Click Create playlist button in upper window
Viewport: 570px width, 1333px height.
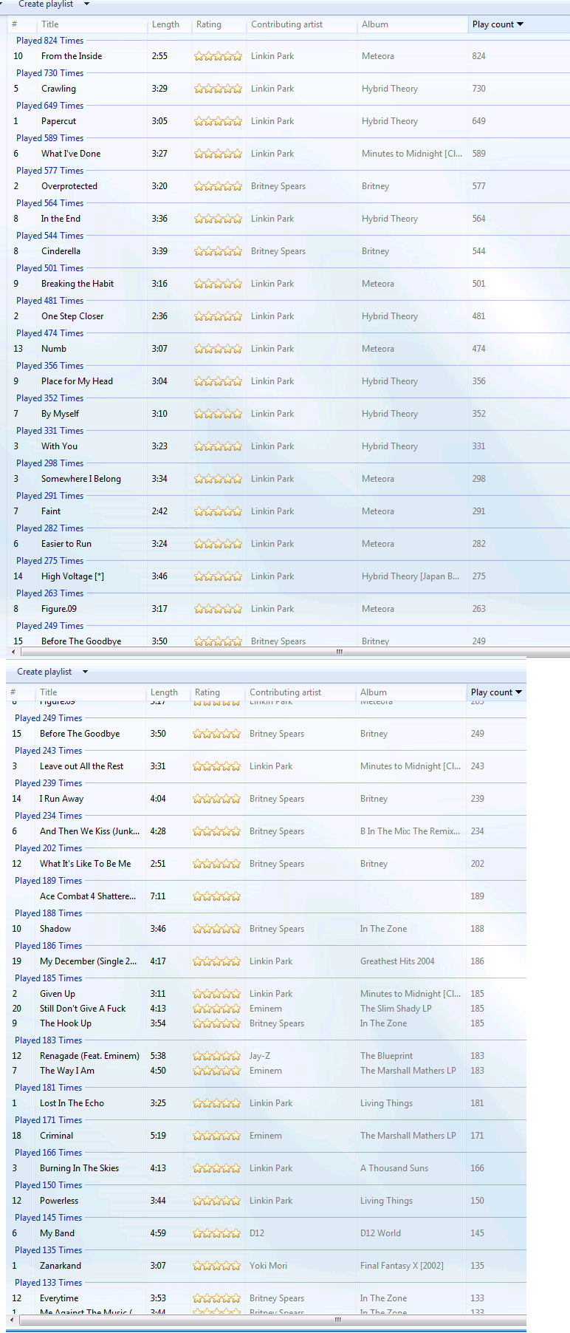[x=46, y=4]
